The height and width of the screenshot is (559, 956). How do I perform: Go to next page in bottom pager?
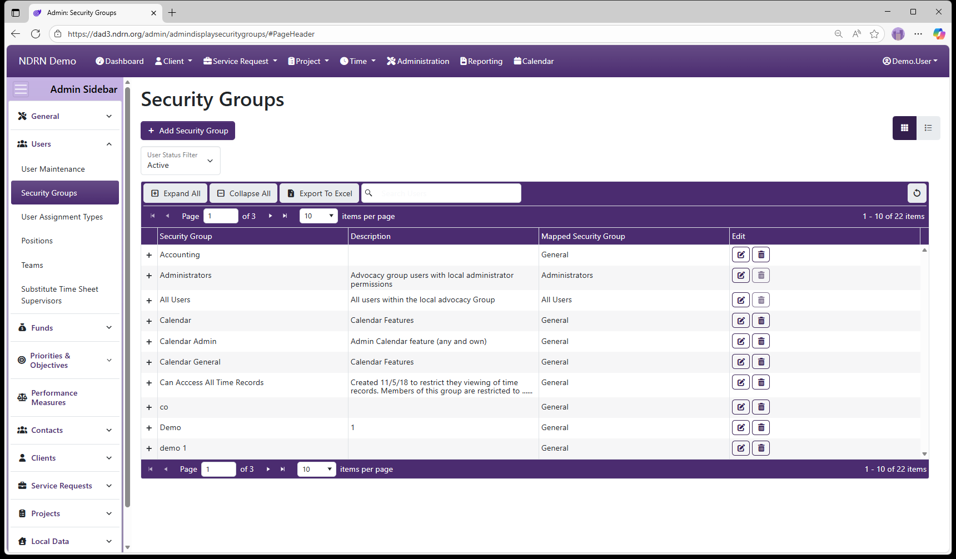(x=268, y=469)
